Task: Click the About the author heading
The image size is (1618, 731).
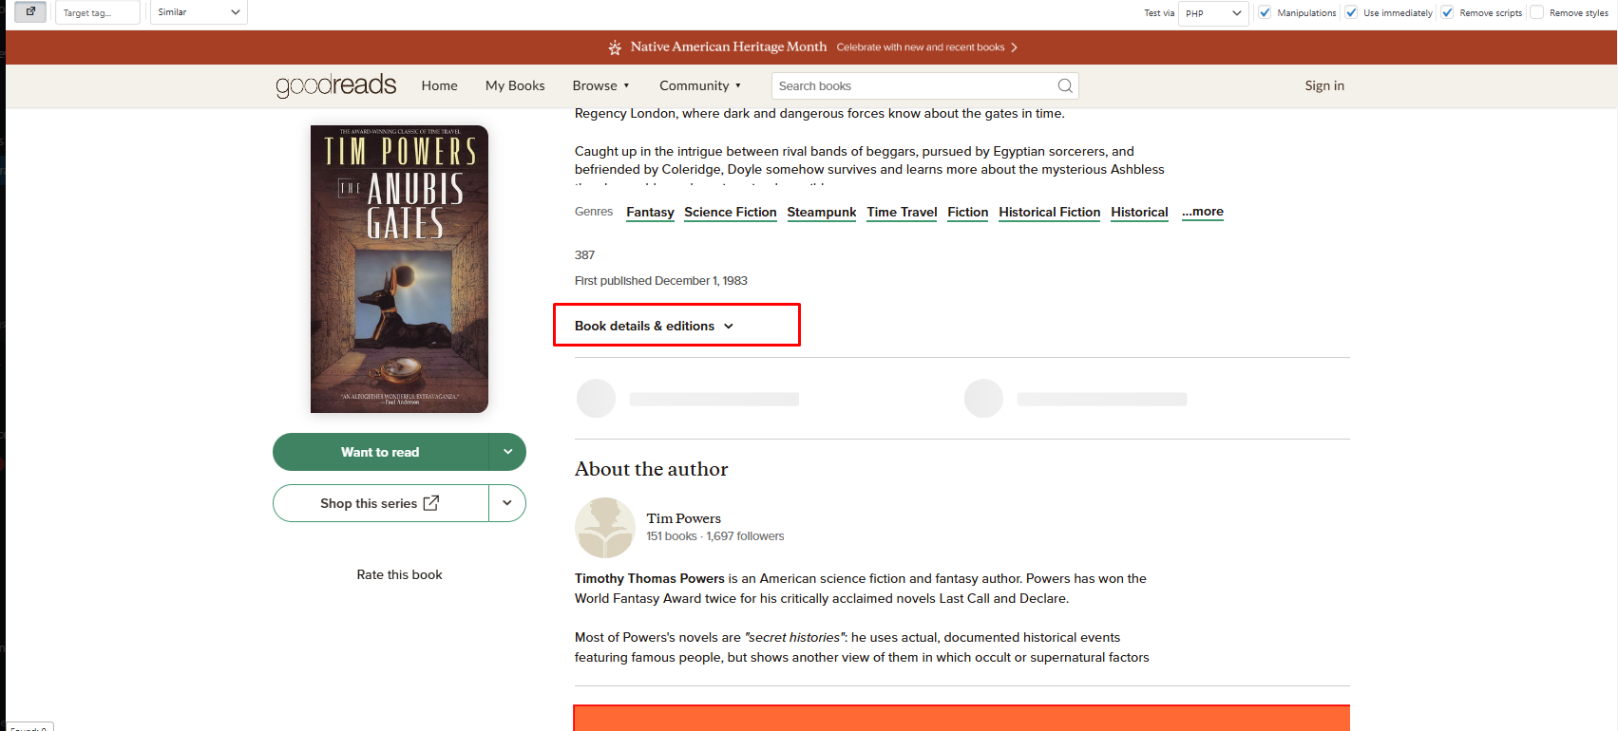Action: click(652, 469)
